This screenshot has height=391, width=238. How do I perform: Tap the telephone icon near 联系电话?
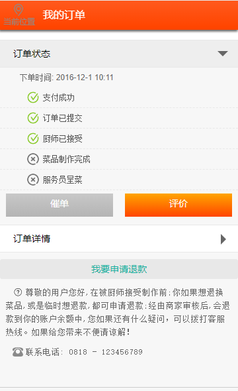coord(18,352)
